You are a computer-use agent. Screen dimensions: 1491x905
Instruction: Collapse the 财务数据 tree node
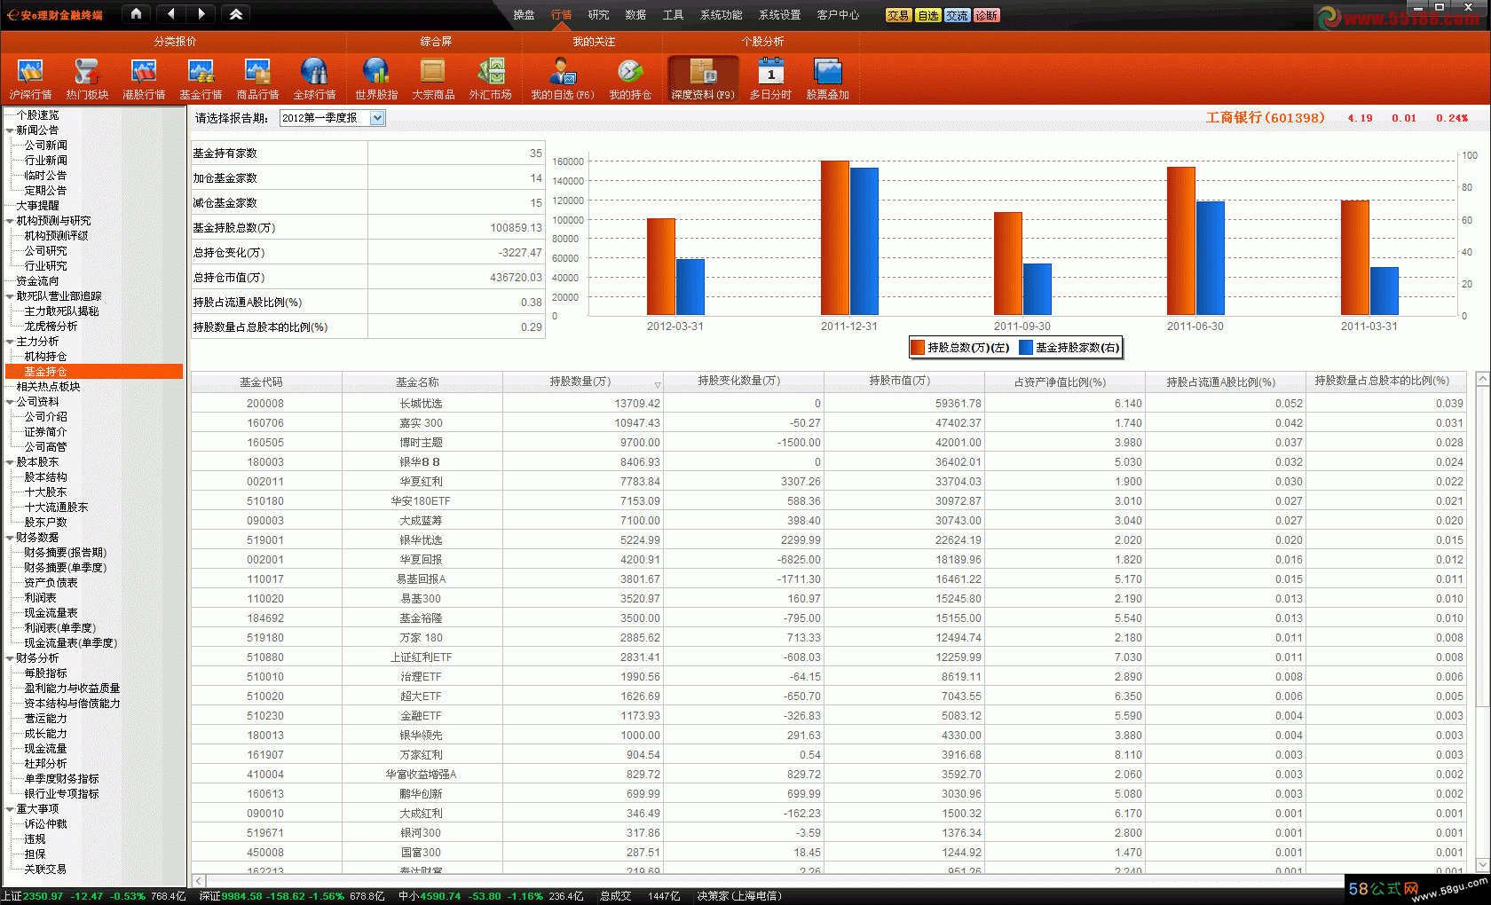point(10,538)
